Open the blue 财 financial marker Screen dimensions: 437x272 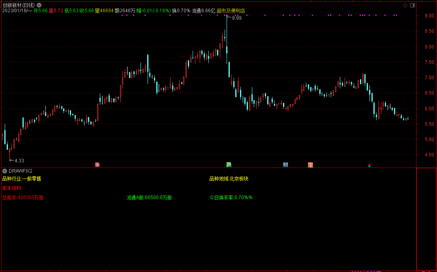[285, 165]
